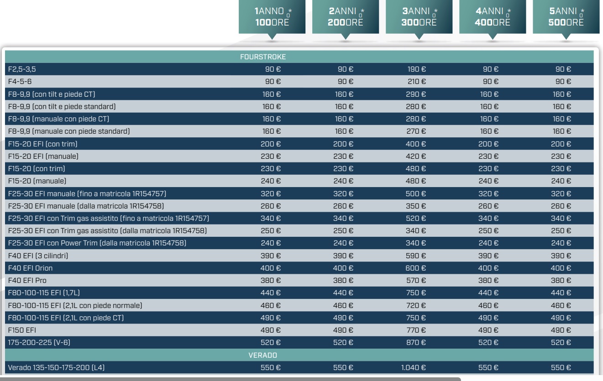Screen dimensions: 603x381
Task: Click the F8-9,9 (con tilt e piede standard) label
Action: [x=62, y=107]
